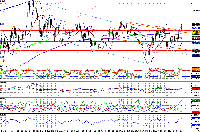Click the Янв 11 date label
The height and width of the screenshot is (132, 200).
tap(78, 131)
